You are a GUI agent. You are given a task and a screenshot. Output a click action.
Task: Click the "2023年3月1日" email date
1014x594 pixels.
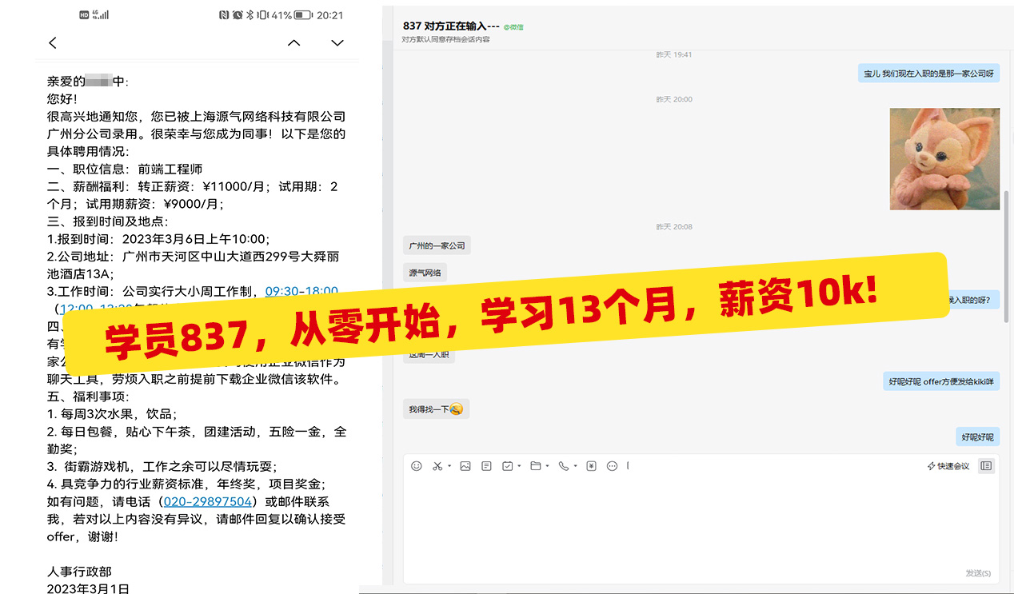tap(88, 588)
